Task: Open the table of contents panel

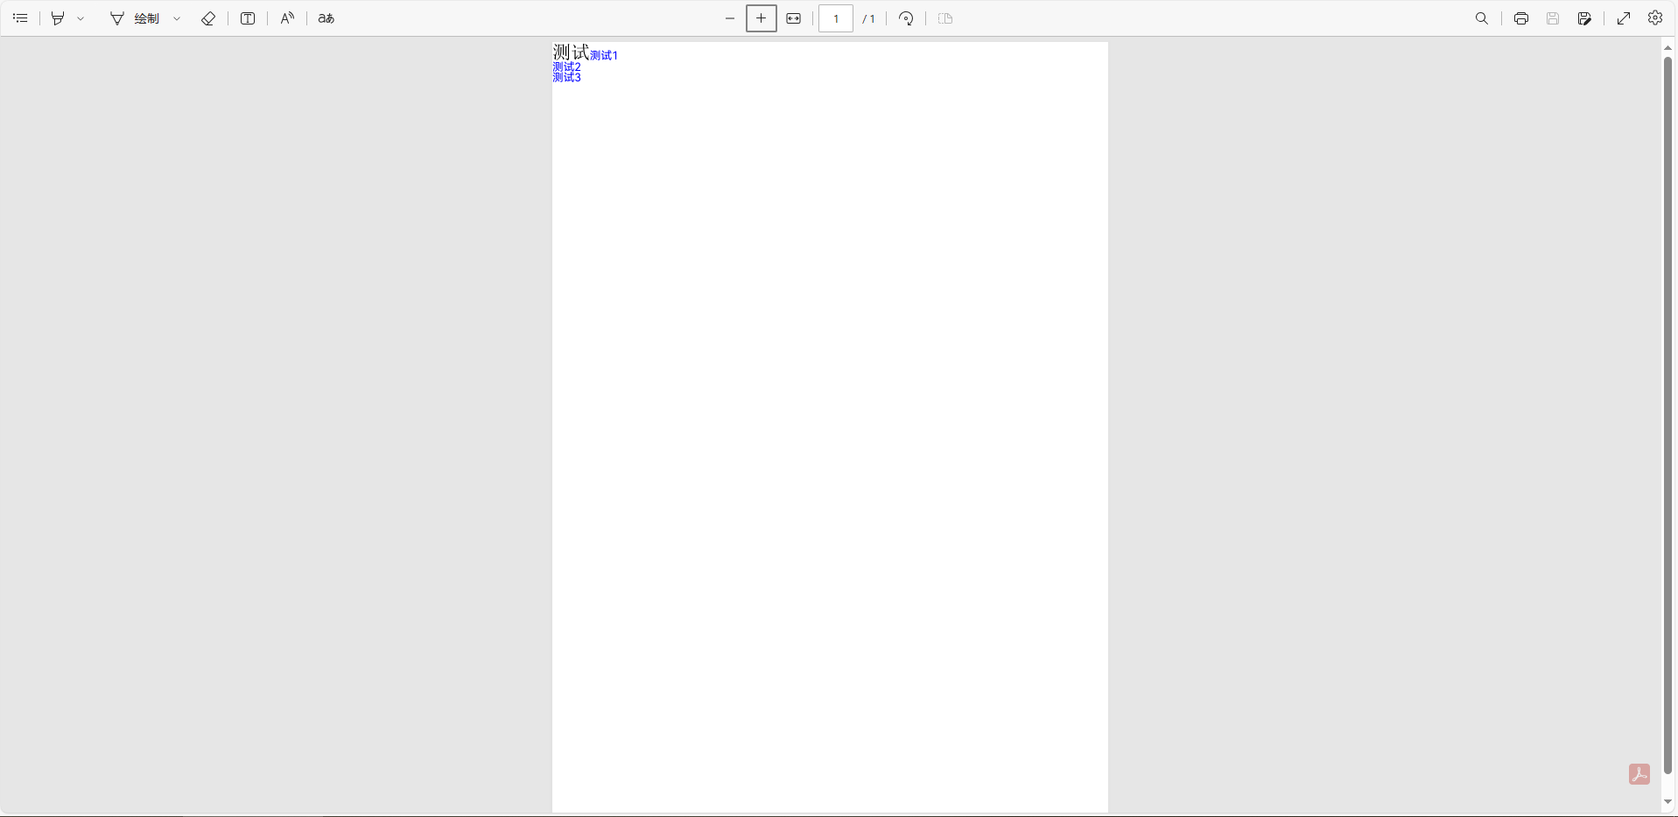Action: click(x=20, y=18)
